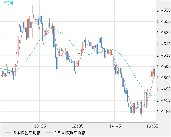Click the green 25-period legend line sample
171x137 pixels.
coord(49,133)
